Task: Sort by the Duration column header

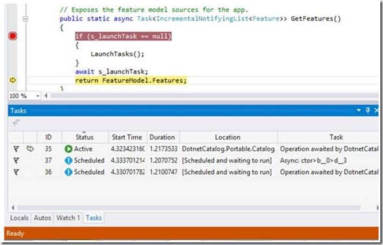Action: click(162, 137)
